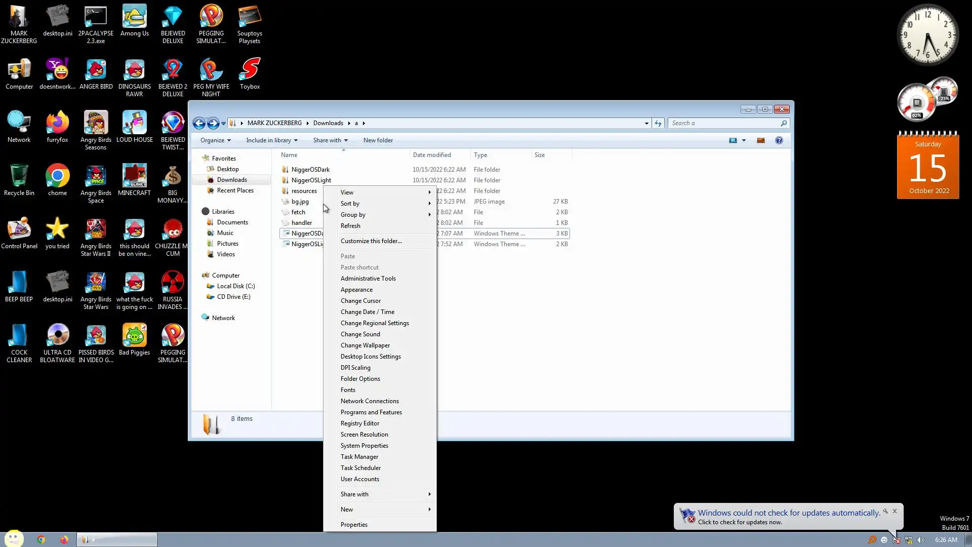Click the Explorer Back arrow button
The image size is (972, 547).
tap(199, 123)
